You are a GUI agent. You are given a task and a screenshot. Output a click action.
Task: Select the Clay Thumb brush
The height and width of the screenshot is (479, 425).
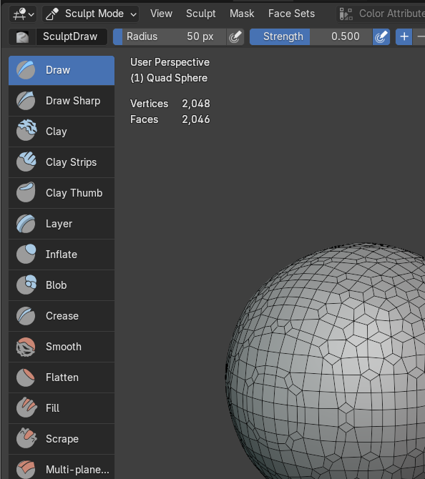pos(62,193)
